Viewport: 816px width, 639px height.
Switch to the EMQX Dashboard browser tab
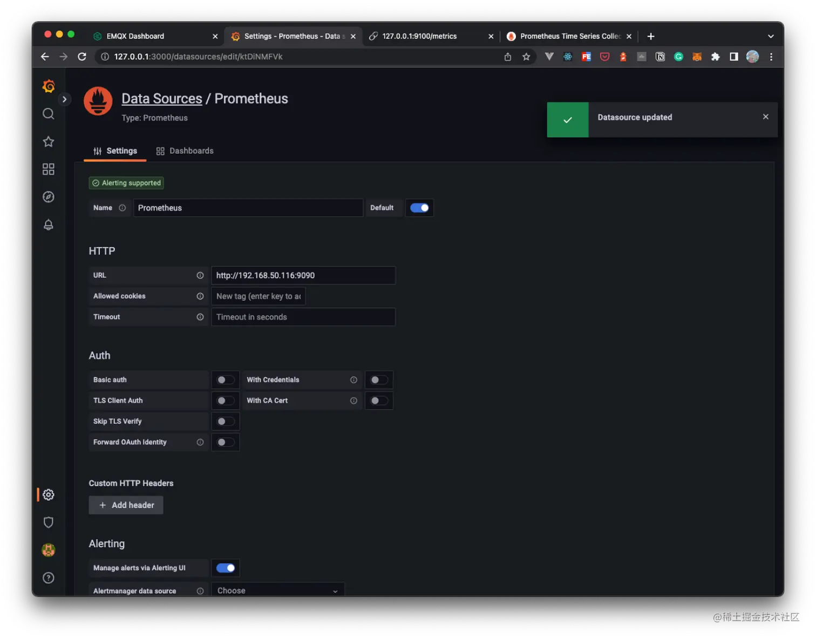point(135,36)
